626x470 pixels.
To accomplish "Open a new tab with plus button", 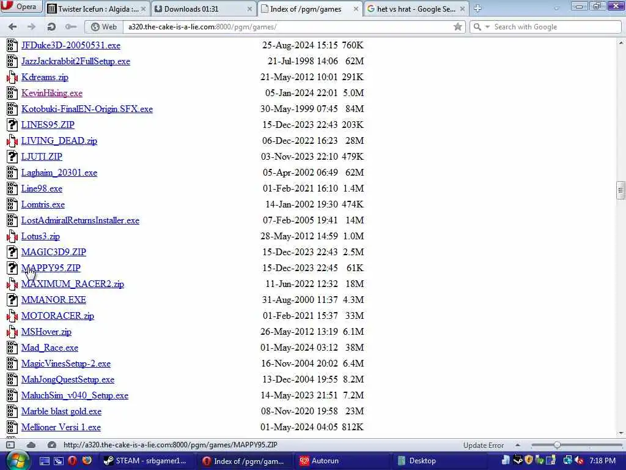I will point(477,8).
